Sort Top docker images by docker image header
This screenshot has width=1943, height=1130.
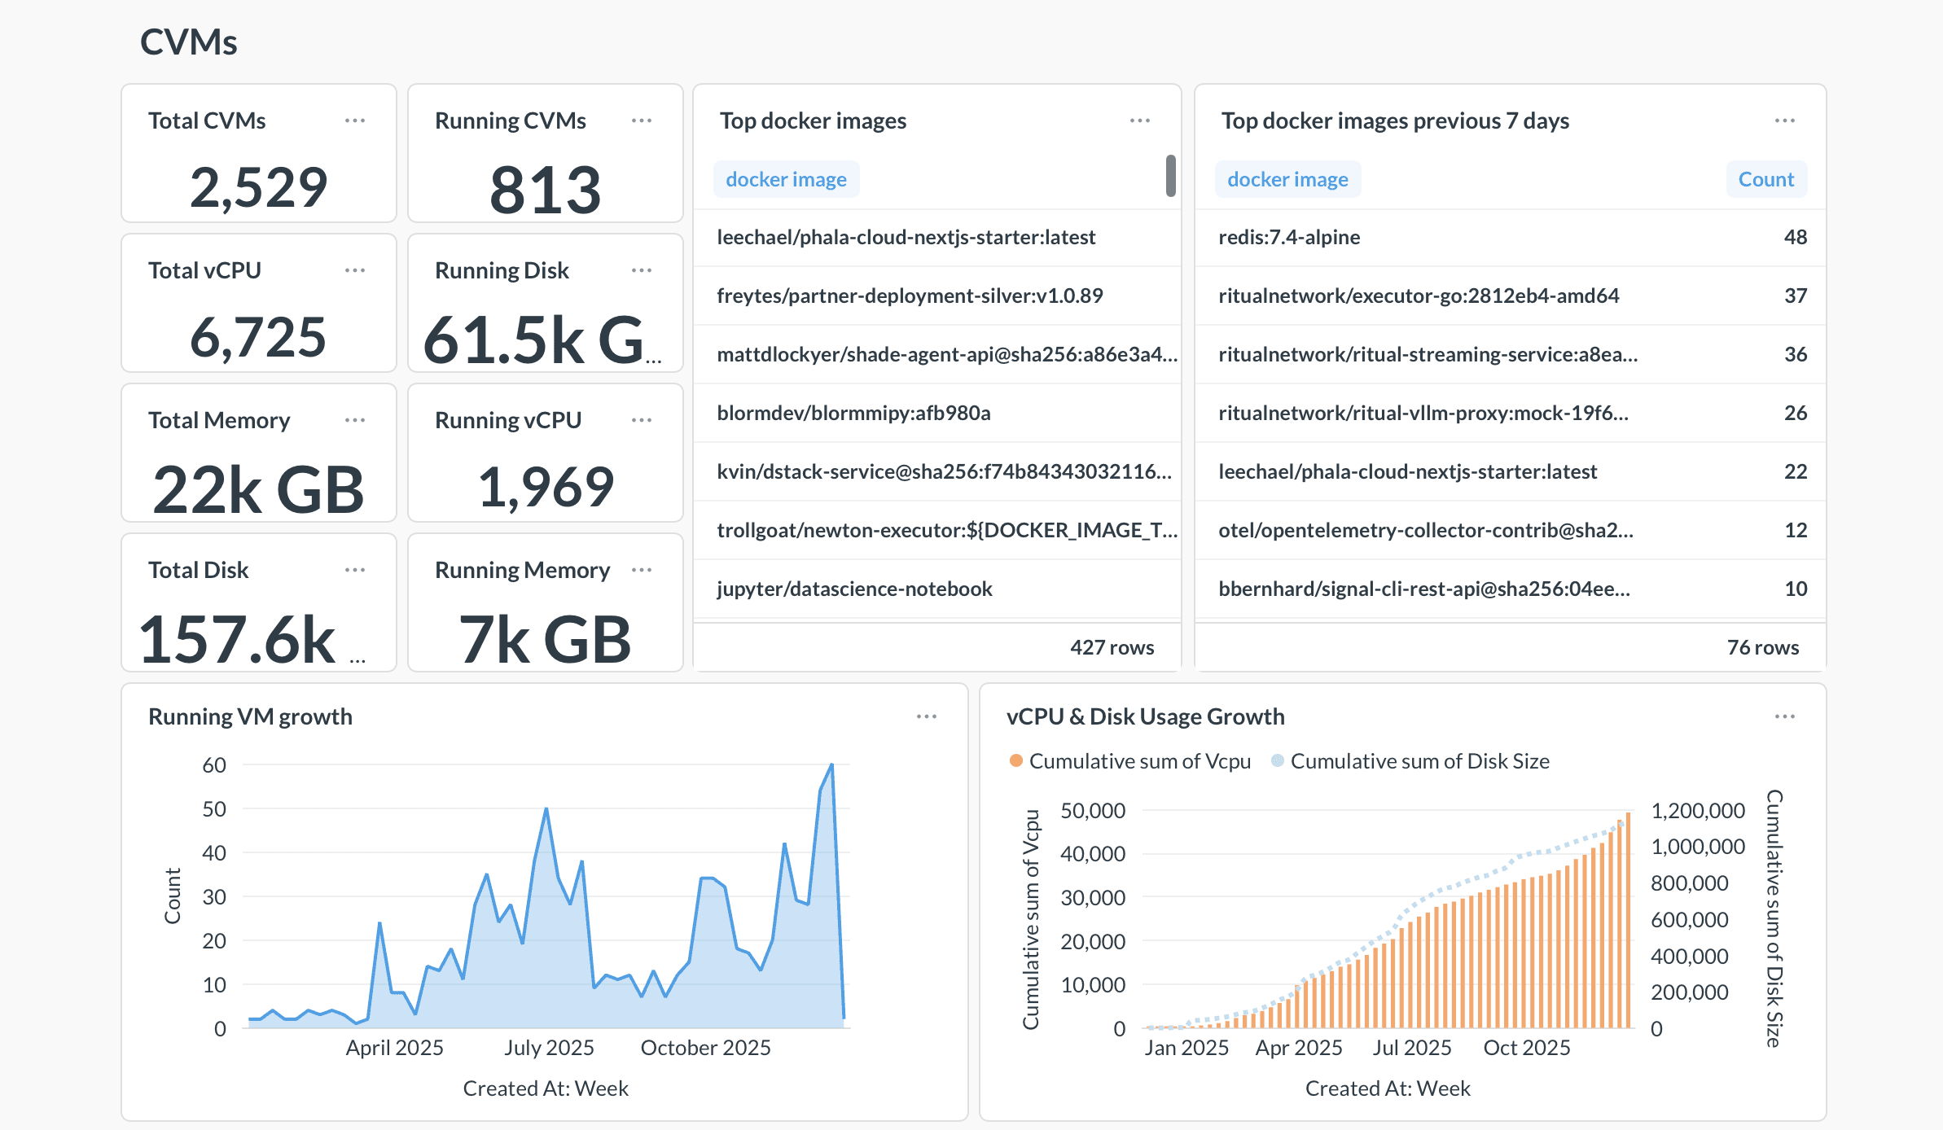(x=786, y=179)
